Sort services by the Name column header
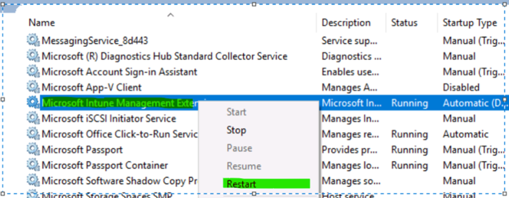Viewport: 509px width, 198px height. pyautogui.click(x=42, y=23)
